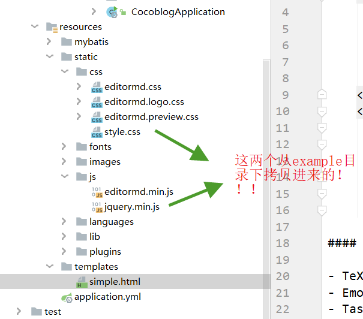Screen dimensions: 363x319
Task: Click the CocoblogApplication class icon
Action: pos(112,12)
